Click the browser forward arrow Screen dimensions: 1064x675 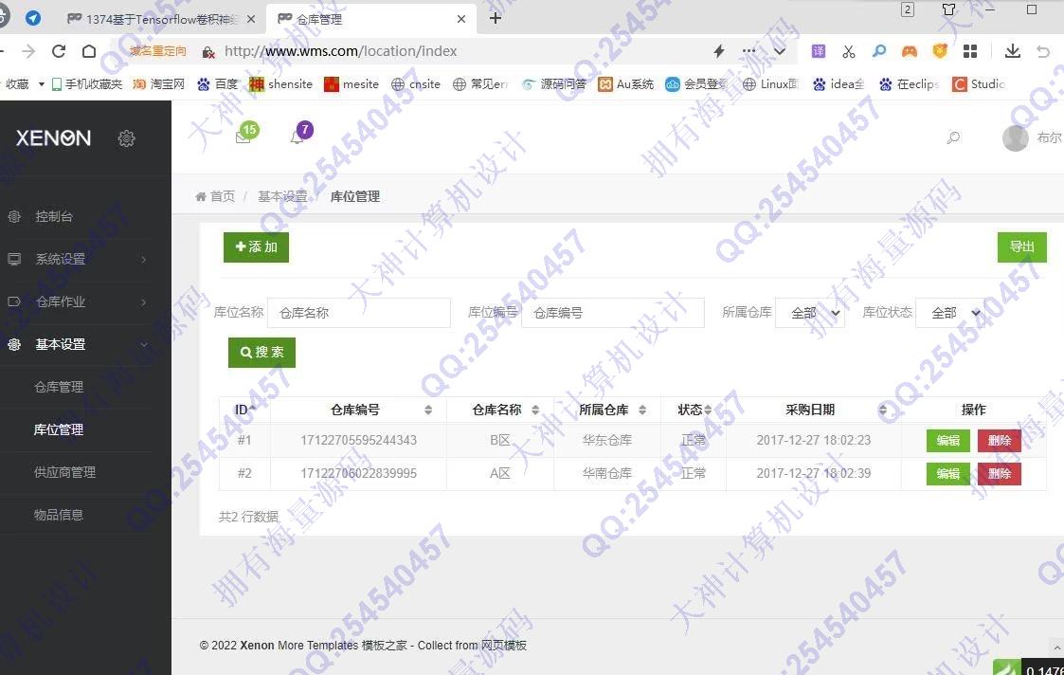(x=28, y=51)
